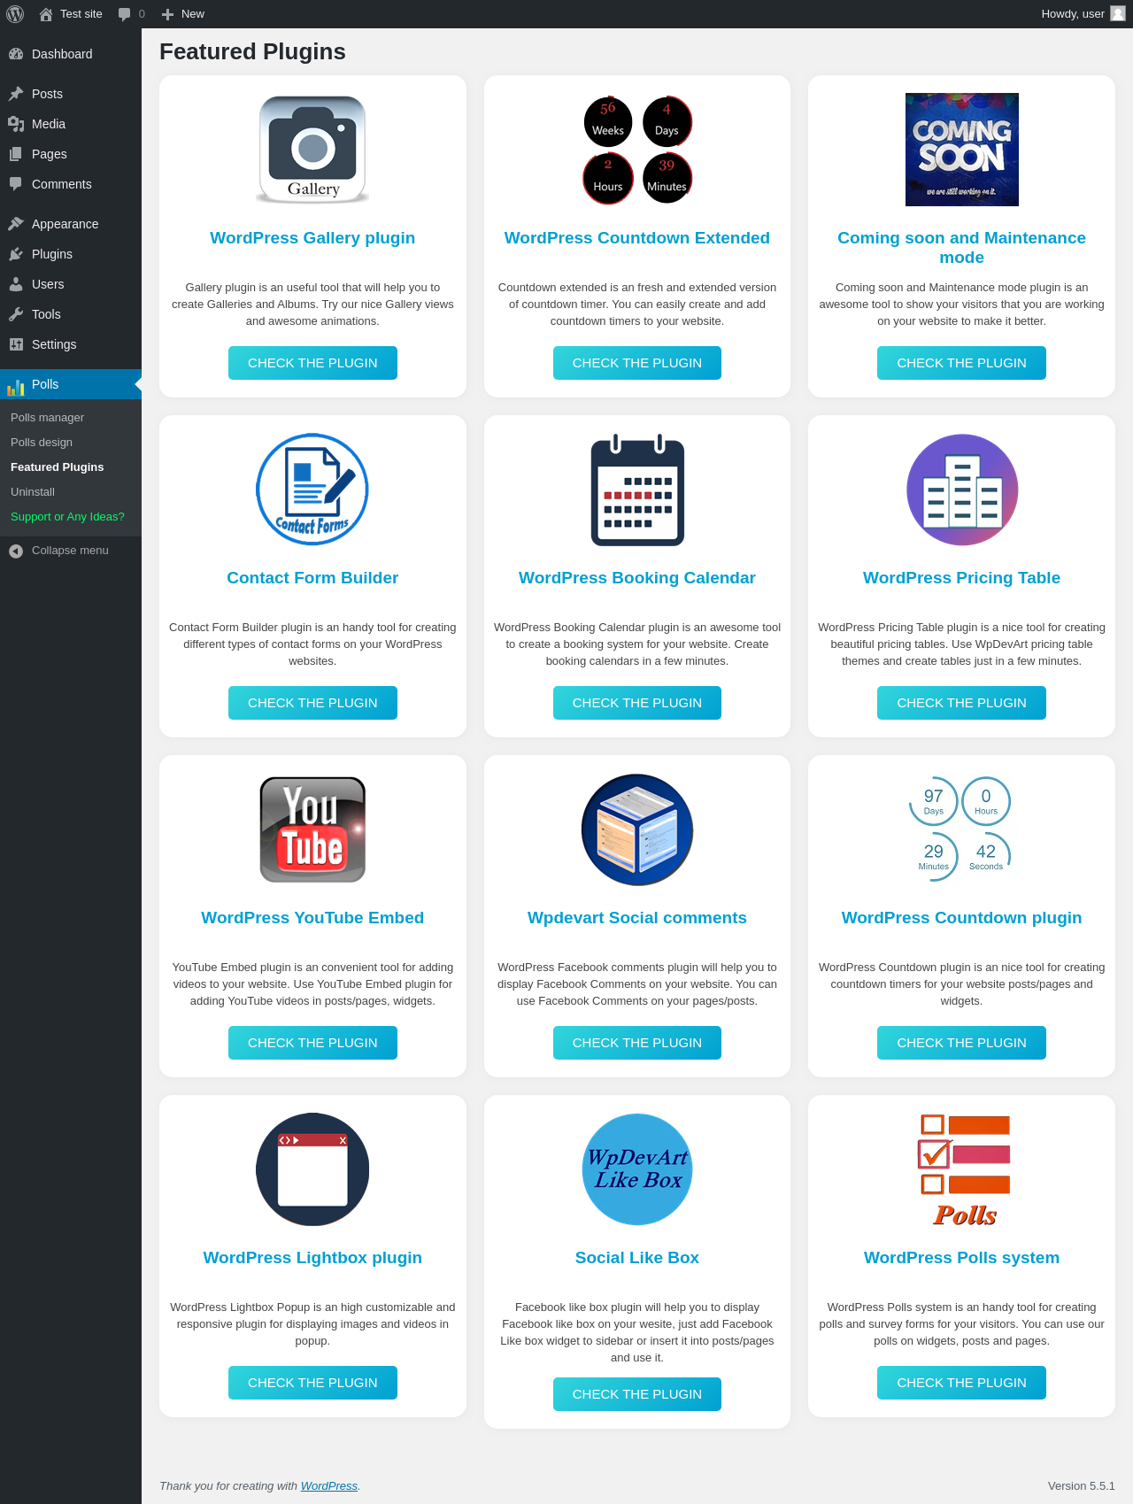Check the plugin for Pricing Table
This screenshot has height=1504, width=1133.
[961, 703]
